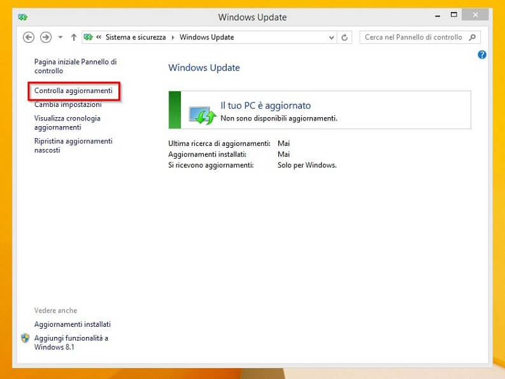Screen dimensions: 505x379
Task: Go forward with the right arrow button
Action: point(46,38)
